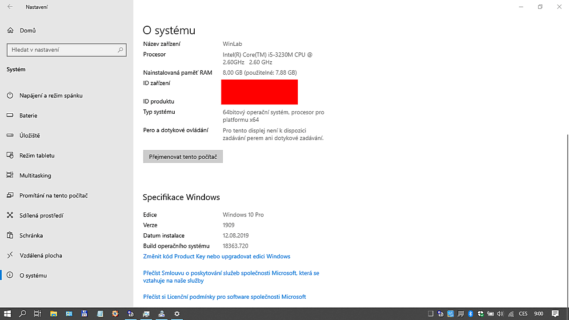569x320 pixels.
Task: Open Domů home page in settings
Action: coord(28,31)
